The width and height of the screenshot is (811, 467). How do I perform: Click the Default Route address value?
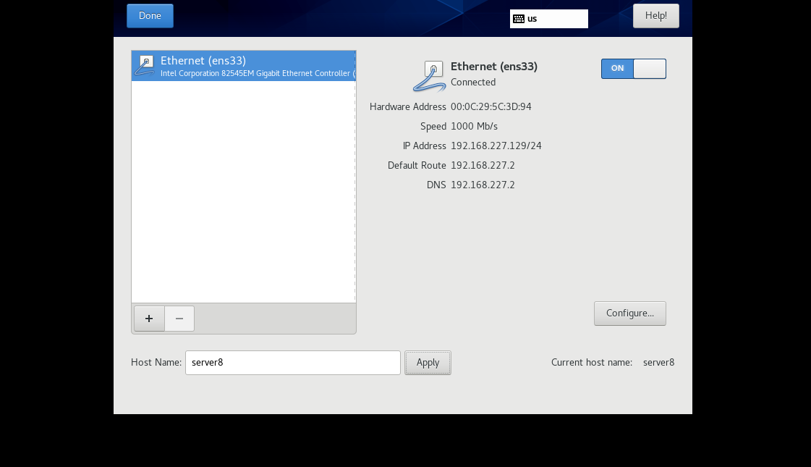click(483, 166)
